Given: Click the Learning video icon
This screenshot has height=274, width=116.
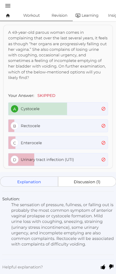Looking at the screenshot, I should tap(78, 16).
